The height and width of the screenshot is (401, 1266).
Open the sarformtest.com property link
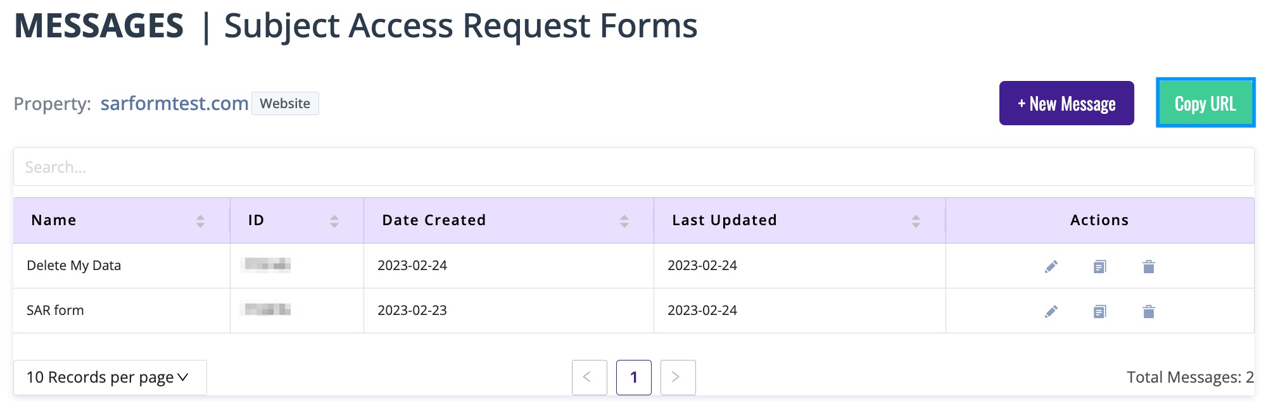point(174,103)
